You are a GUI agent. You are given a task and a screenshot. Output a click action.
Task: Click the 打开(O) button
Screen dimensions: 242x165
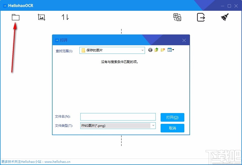click(x=172, y=117)
